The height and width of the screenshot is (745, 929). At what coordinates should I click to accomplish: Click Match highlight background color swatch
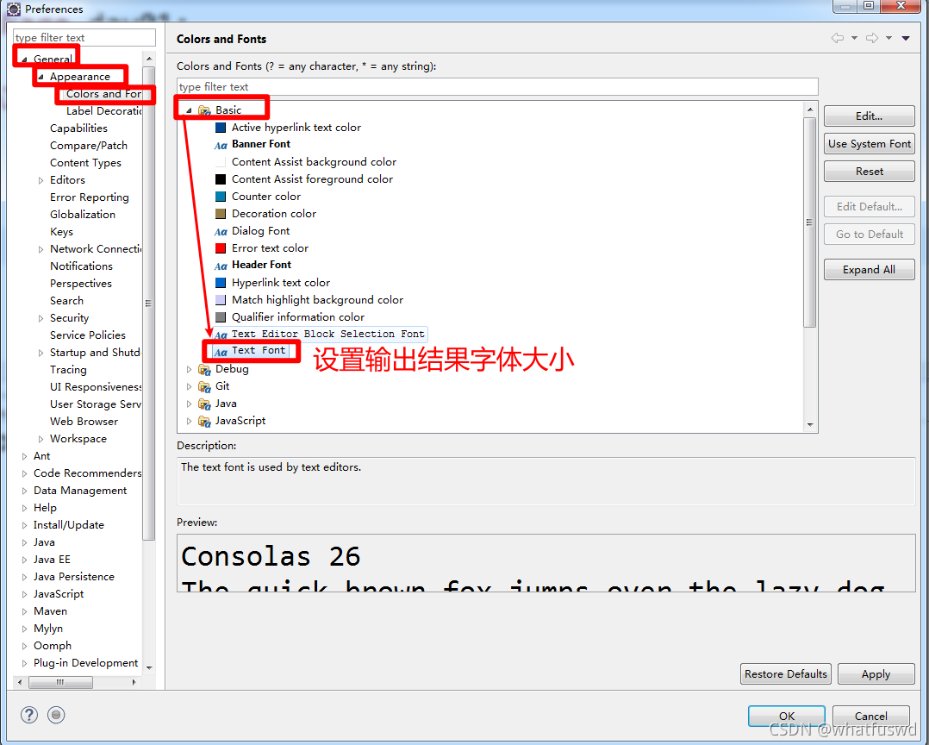[x=221, y=300]
